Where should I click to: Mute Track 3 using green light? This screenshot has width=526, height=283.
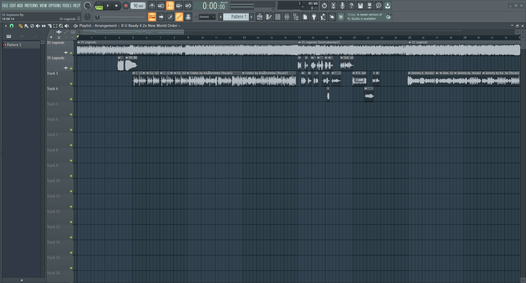[71, 84]
